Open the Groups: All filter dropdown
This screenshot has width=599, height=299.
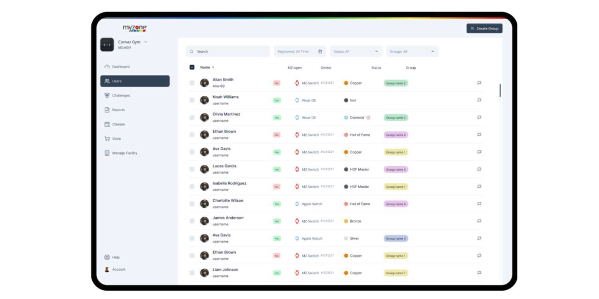(x=412, y=51)
